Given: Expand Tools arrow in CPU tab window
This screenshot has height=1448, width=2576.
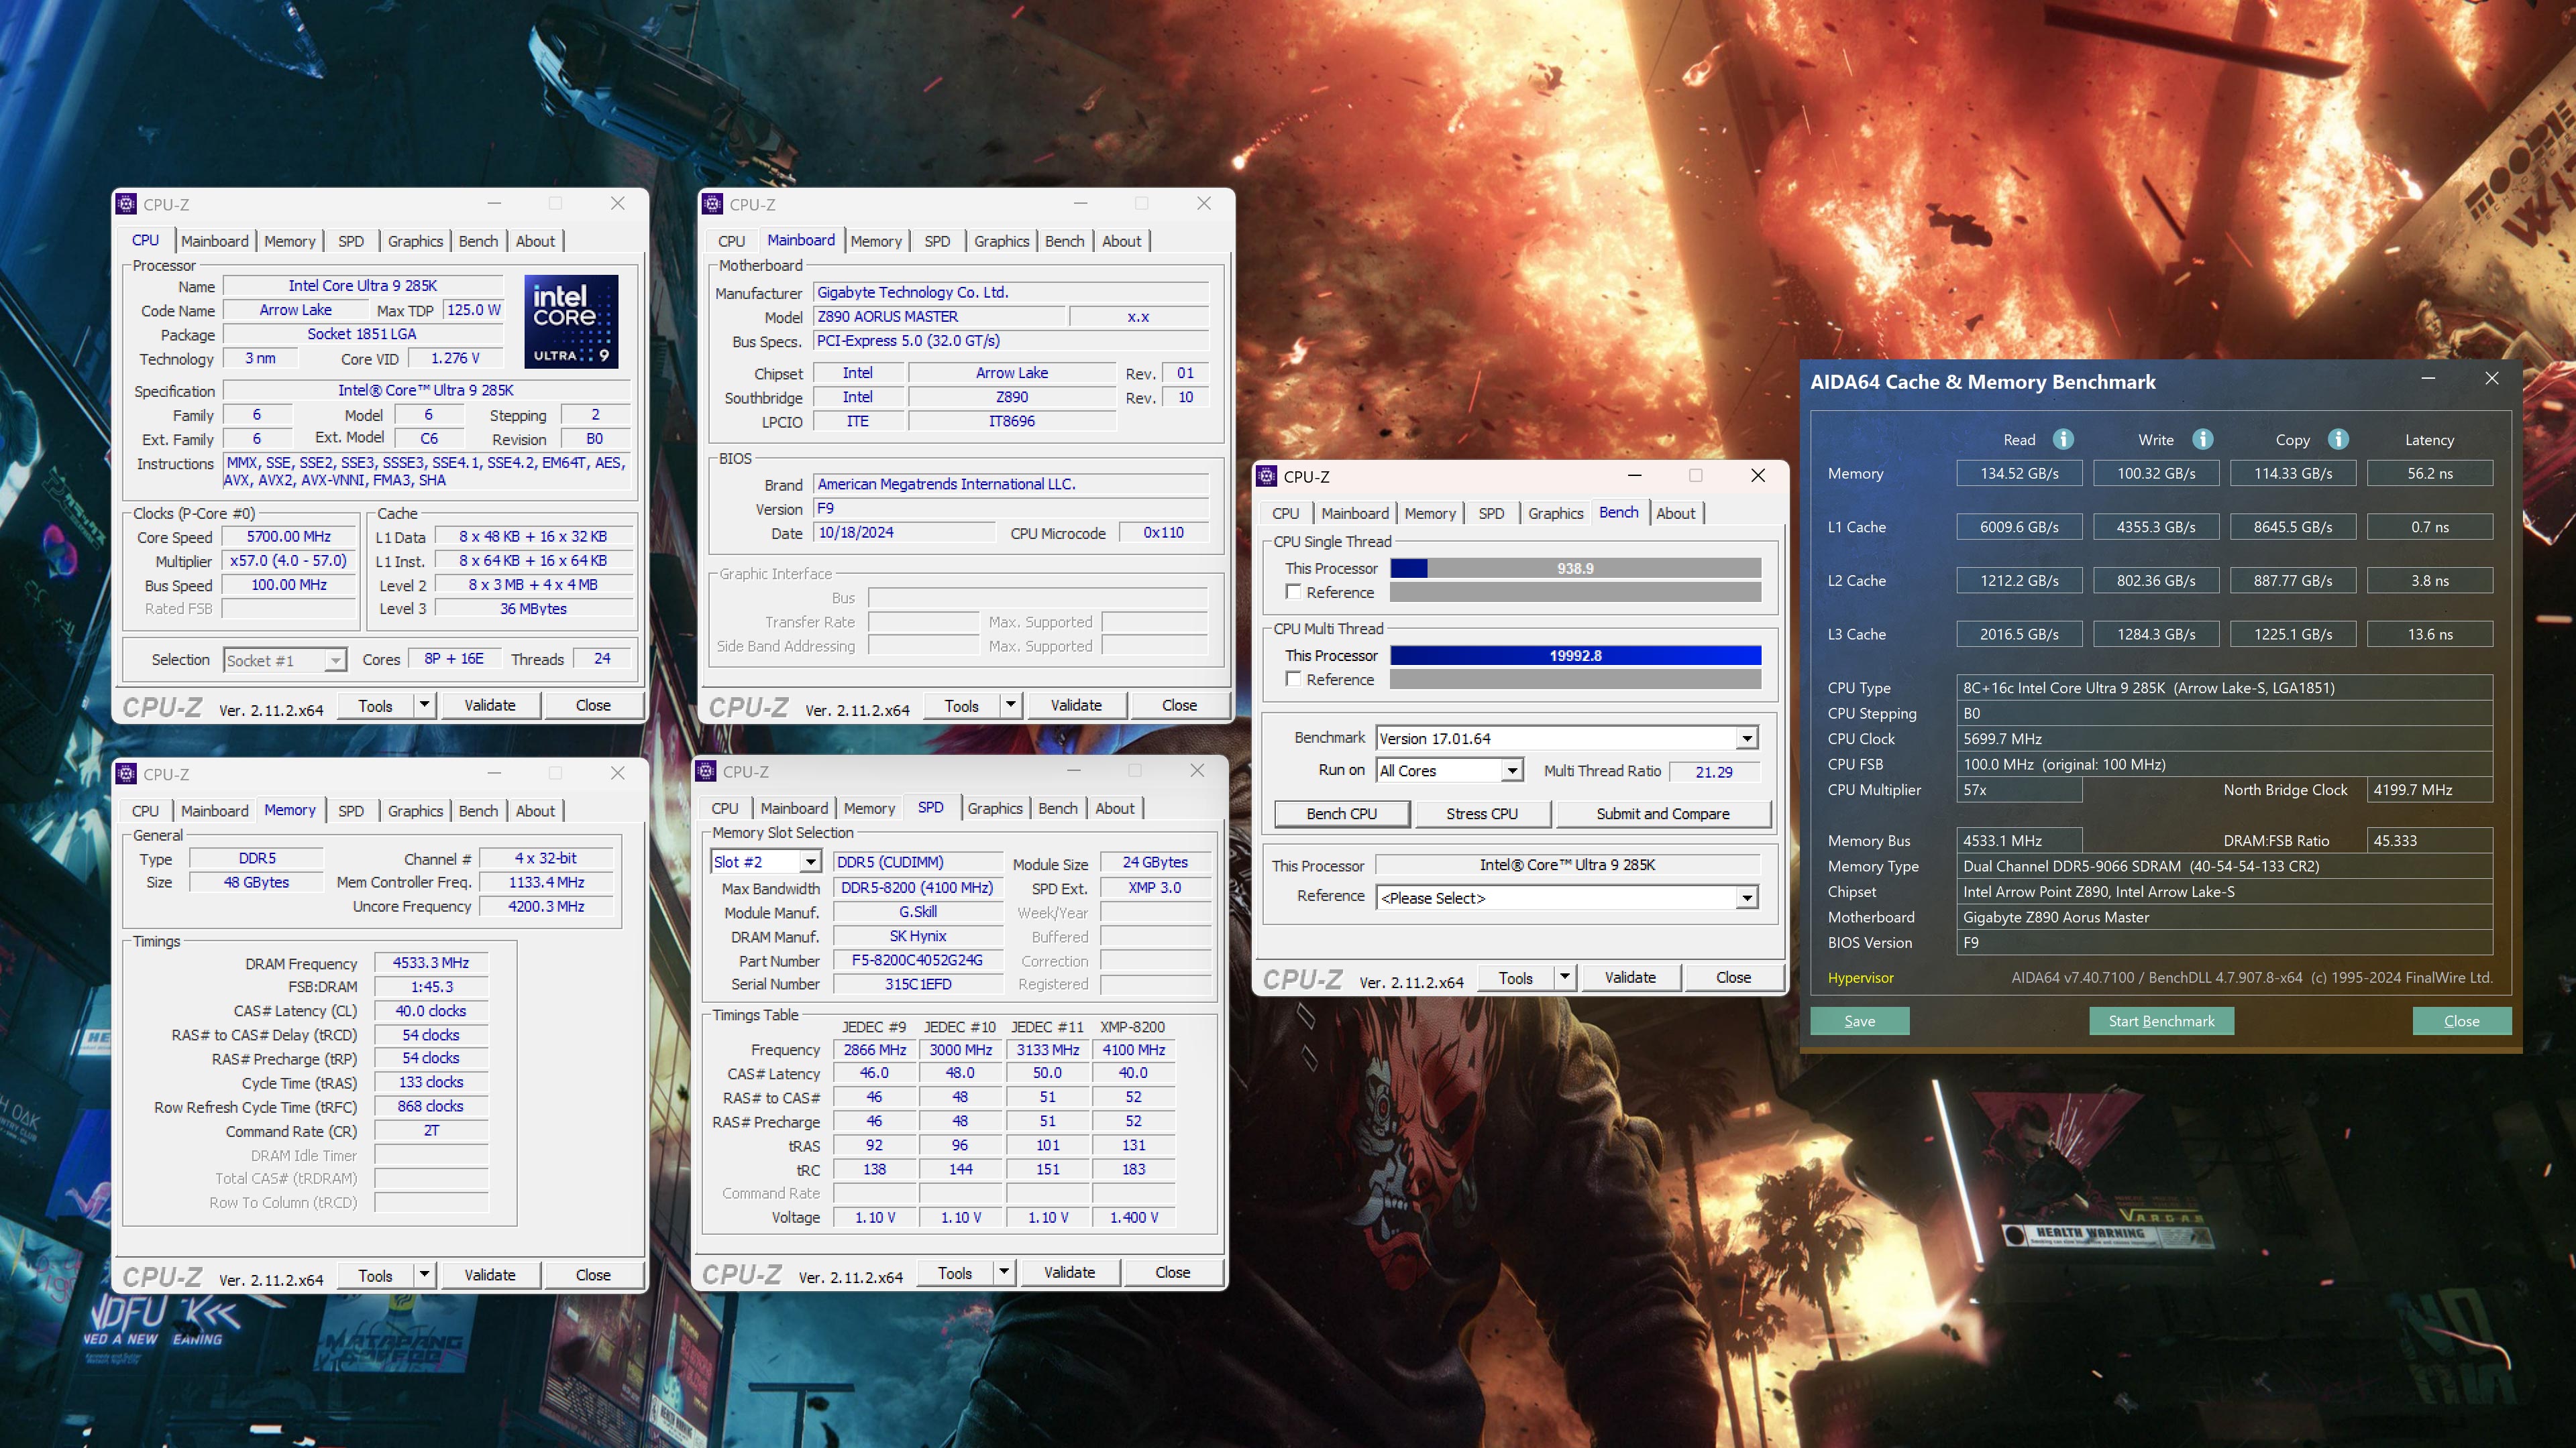Looking at the screenshot, I should click(424, 705).
